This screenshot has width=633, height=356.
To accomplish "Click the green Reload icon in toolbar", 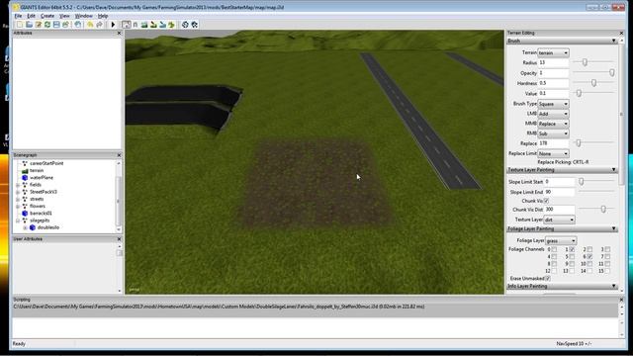I will coord(47,25).
